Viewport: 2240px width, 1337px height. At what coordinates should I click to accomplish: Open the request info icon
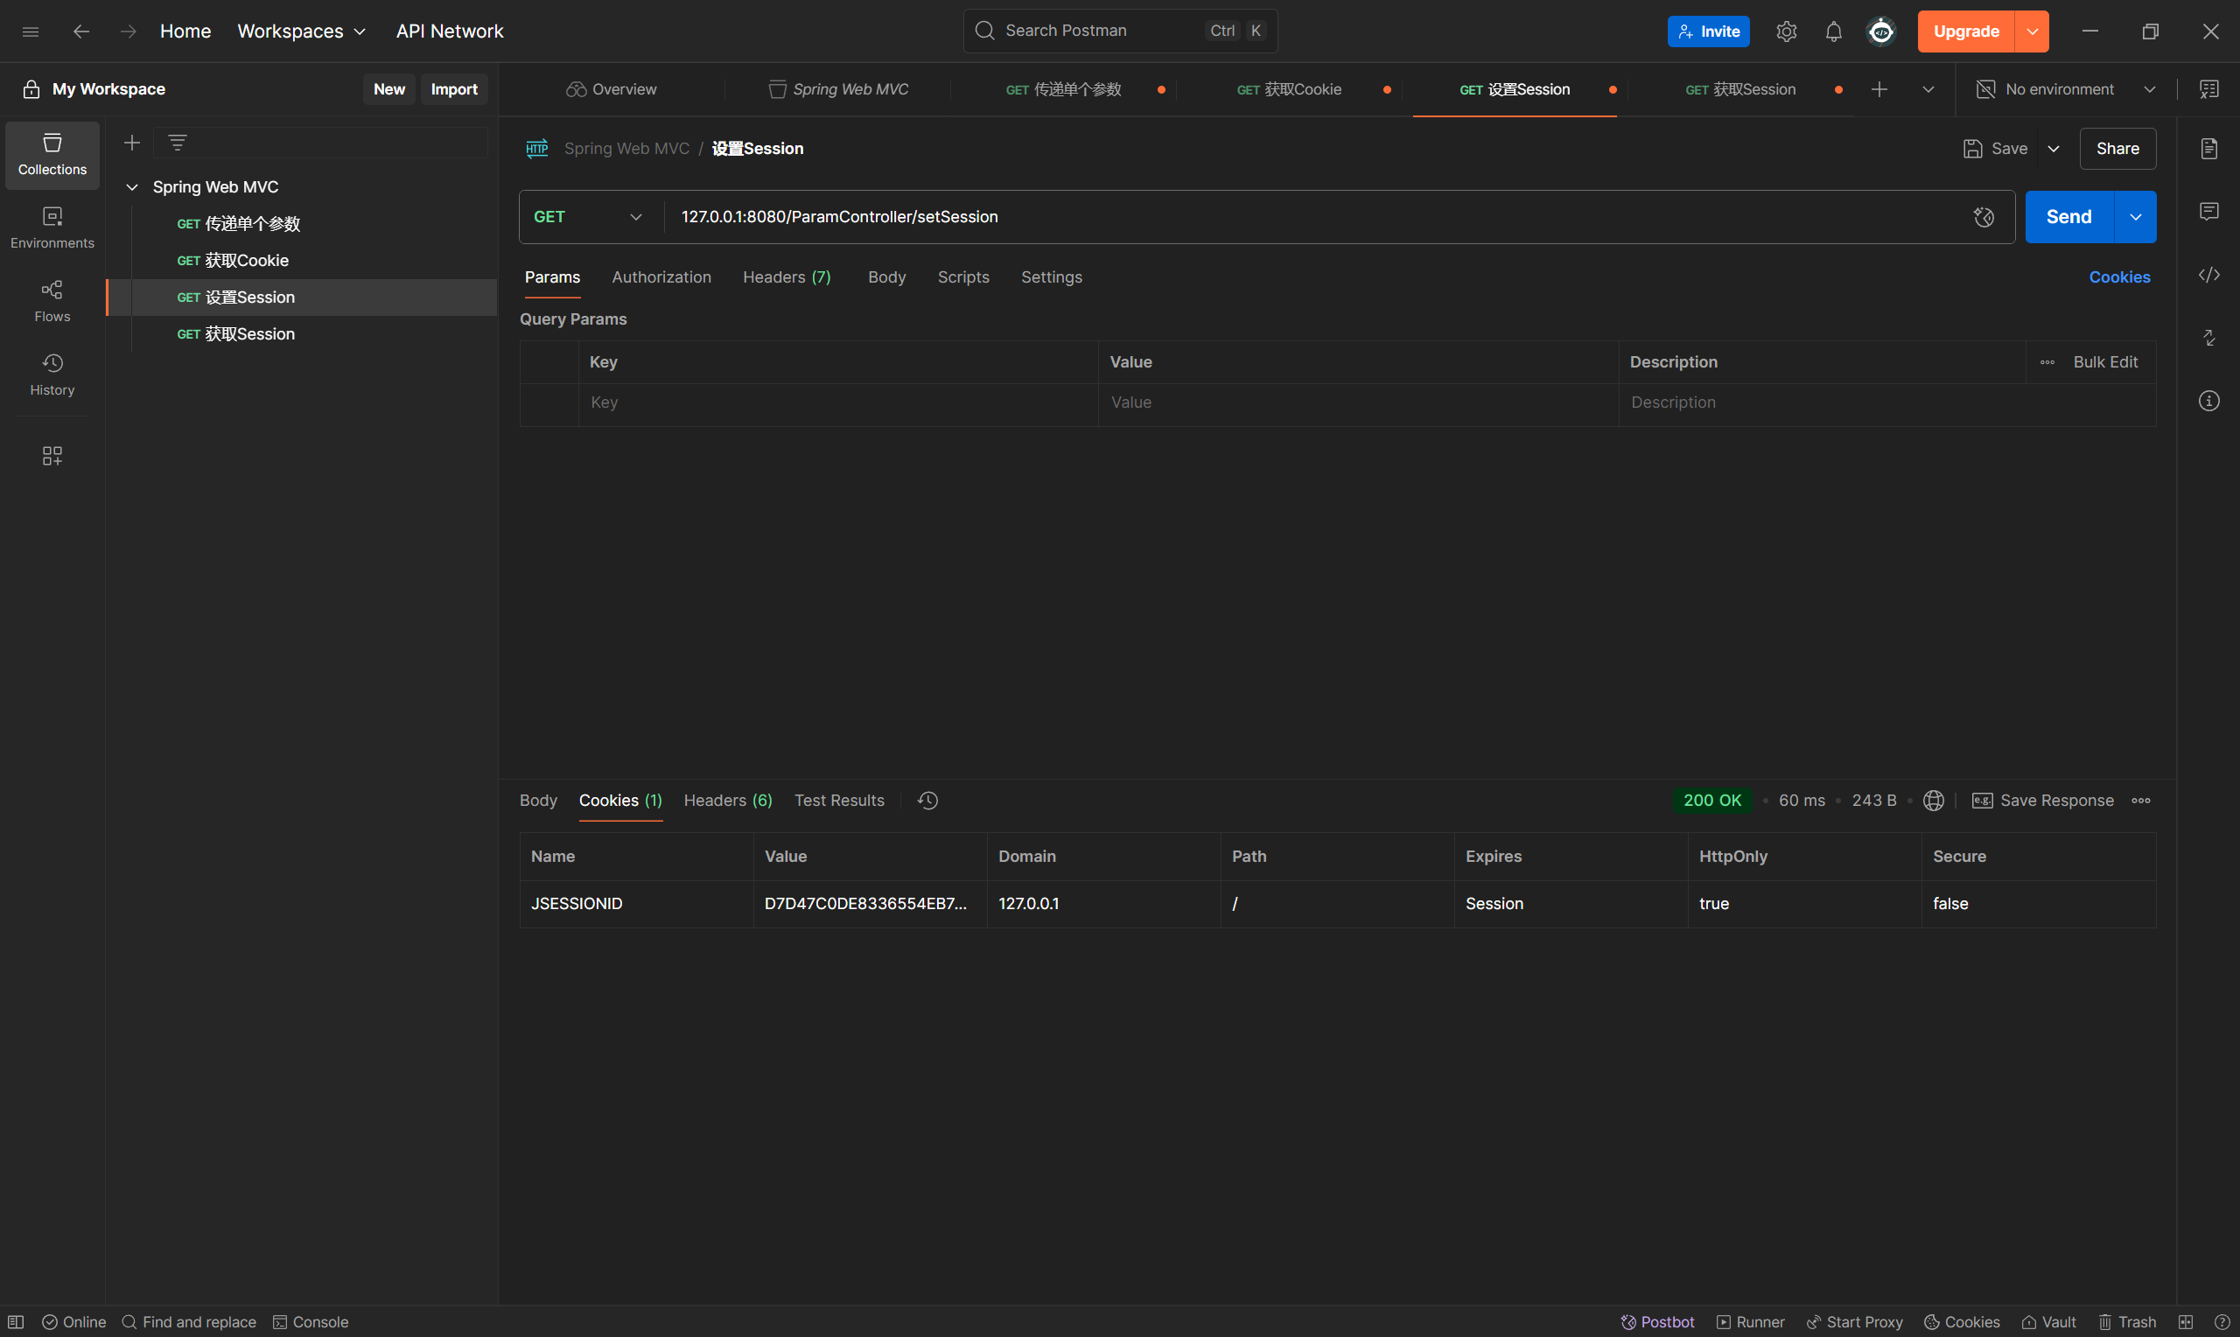click(2208, 401)
